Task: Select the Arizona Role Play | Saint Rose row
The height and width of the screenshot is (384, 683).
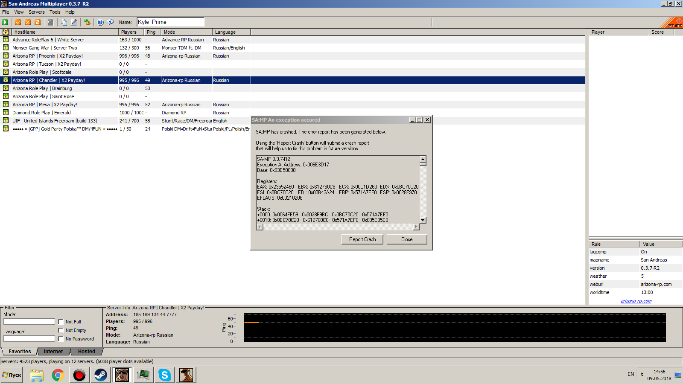Action: [293, 96]
